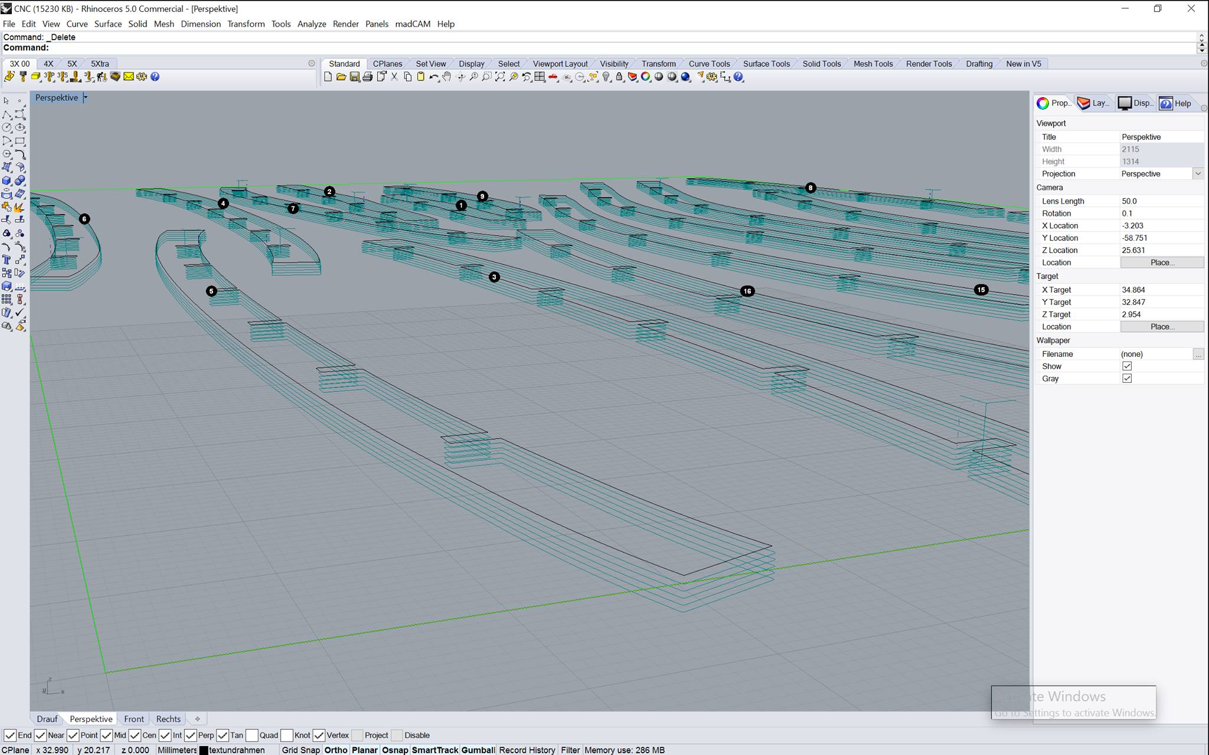Switch to the Curve Tools toolbar tab
Viewport: 1209px width, 755px height.
[709, 64]
